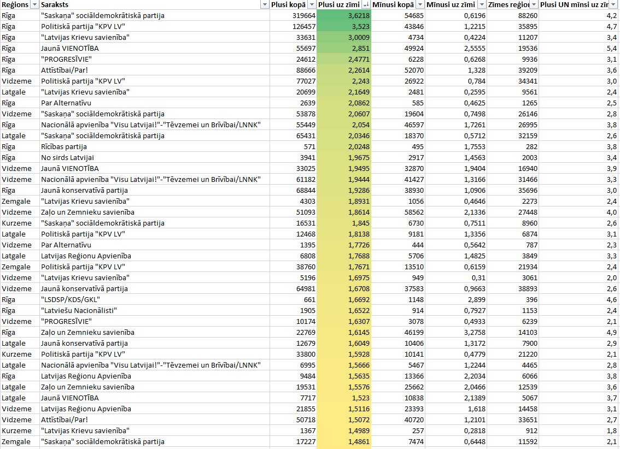Select the cell with value 13366
Viewport: 620px width, 449px height.
(398, 376)
